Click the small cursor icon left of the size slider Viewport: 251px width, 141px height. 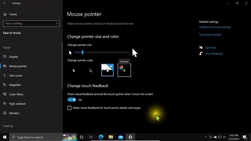pyautogui.click(x=70, y=52)
